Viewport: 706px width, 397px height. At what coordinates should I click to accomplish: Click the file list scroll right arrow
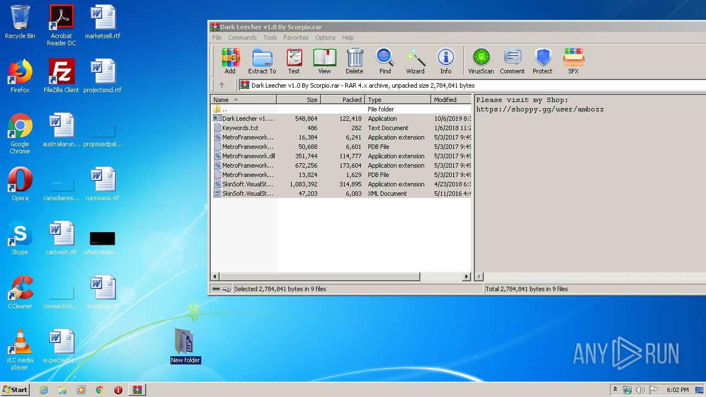467,276
